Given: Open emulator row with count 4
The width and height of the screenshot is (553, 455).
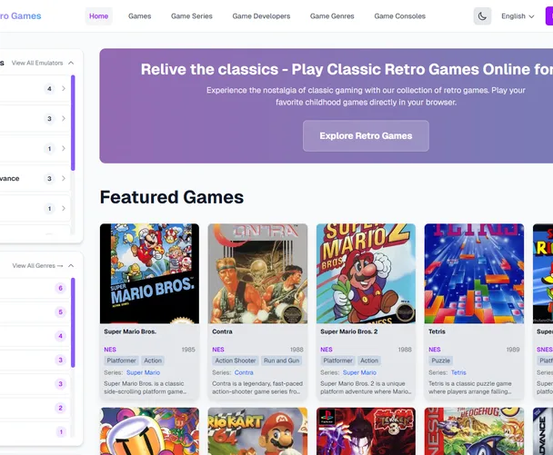Looking at the screenshot, I should pyautogui.click(x=35, y=88).
